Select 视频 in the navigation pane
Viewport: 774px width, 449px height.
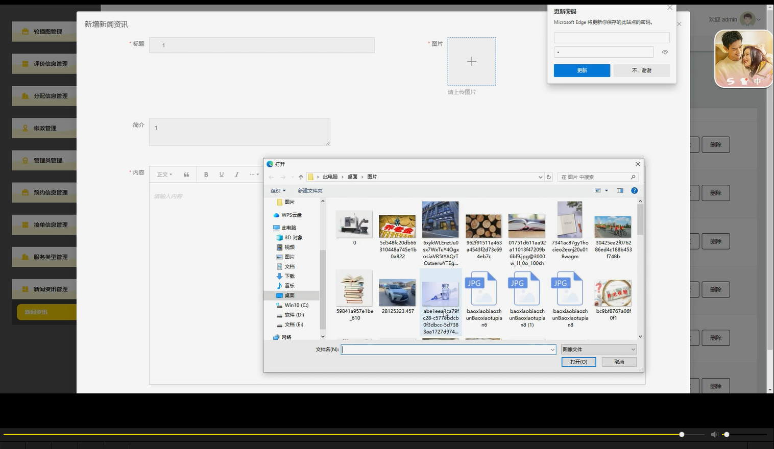click(x=285, y=247)
